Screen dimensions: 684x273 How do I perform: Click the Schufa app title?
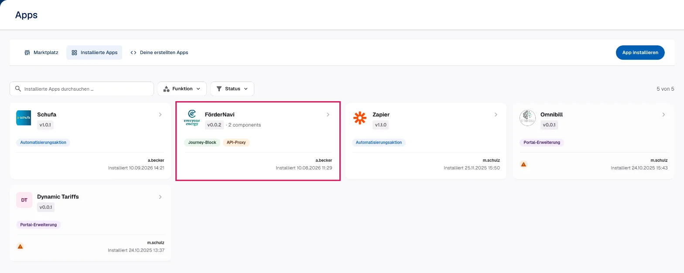[x=47, y=115]
